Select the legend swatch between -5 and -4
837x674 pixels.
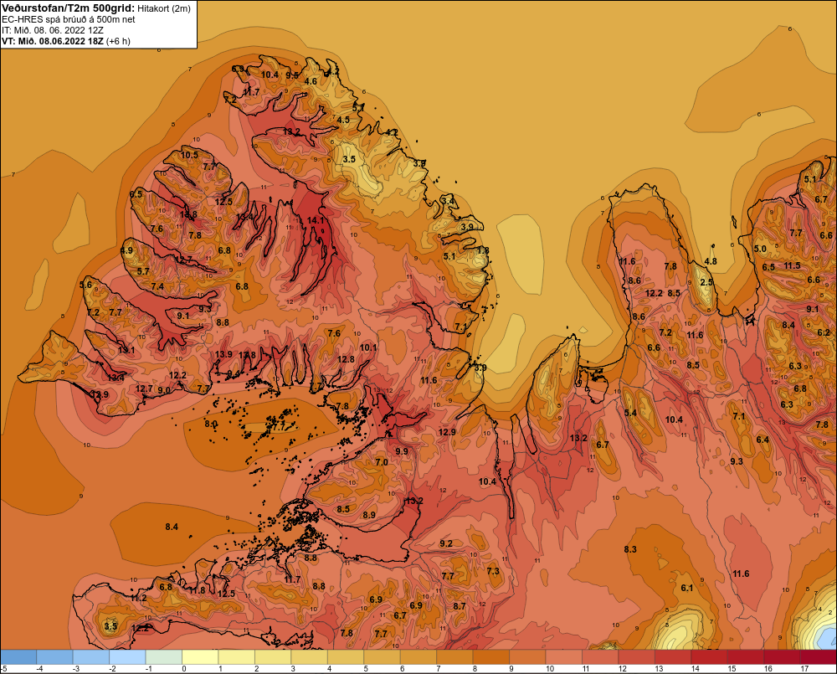click(x=18, y=656)
